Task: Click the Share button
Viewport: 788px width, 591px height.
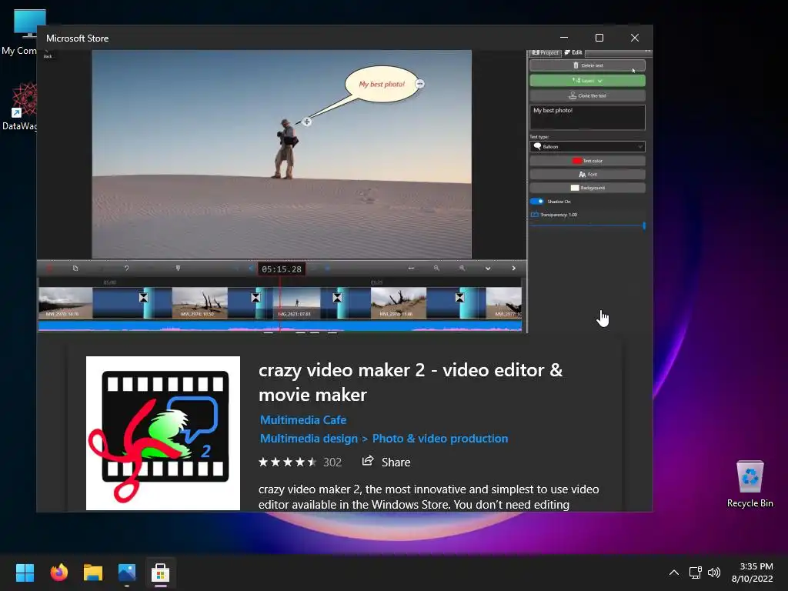Action: (x=386, y=462)
